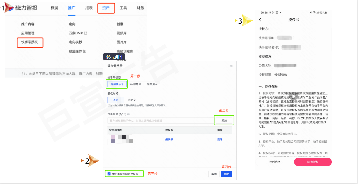Choose 蓝v服务号 account type
Image resolution: width=358 pixels, height=184 pixels.
135,84
